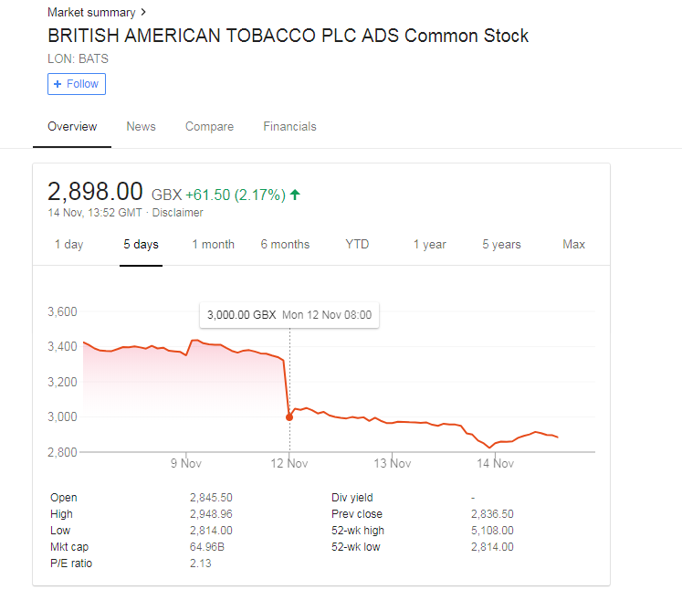Open the Disclaimer link
The height and width of the screenshot is (590, 682).
coord(177,213)
